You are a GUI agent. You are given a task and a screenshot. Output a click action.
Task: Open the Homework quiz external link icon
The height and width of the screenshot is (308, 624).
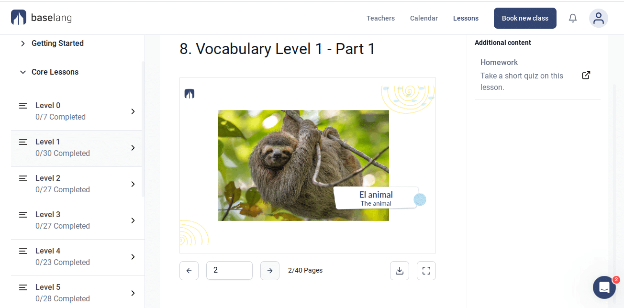pos(586,75)
